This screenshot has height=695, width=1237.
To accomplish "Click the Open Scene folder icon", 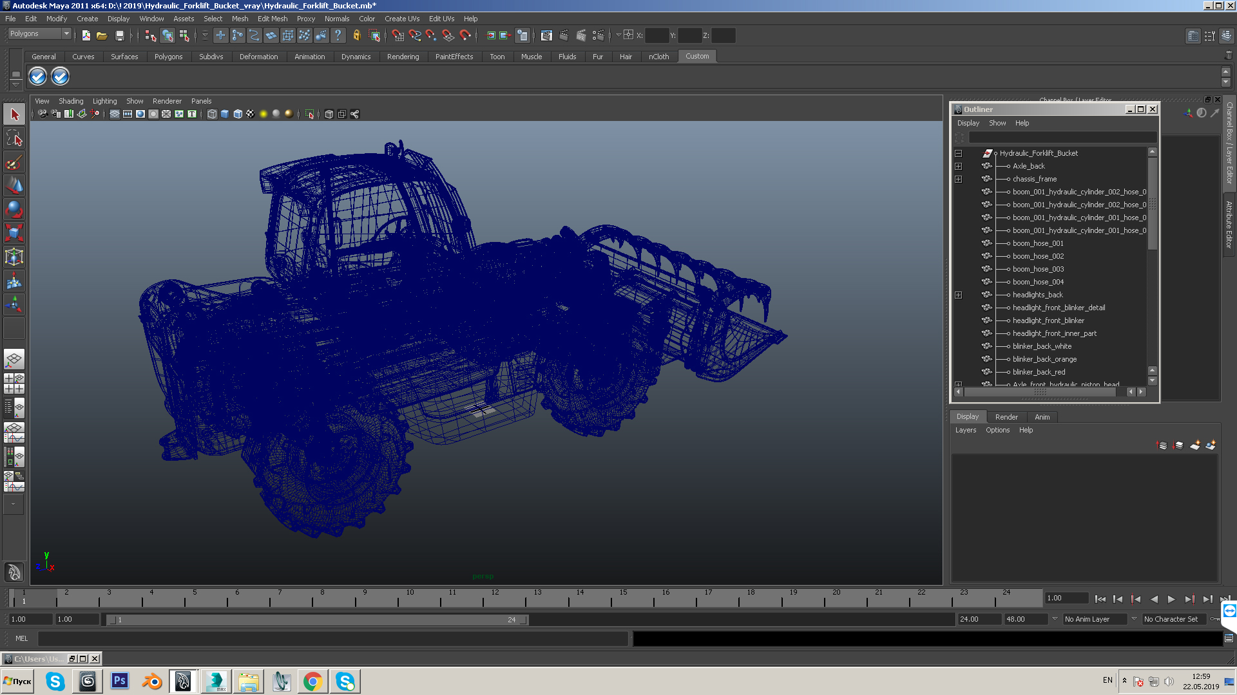I will [102, 36].
